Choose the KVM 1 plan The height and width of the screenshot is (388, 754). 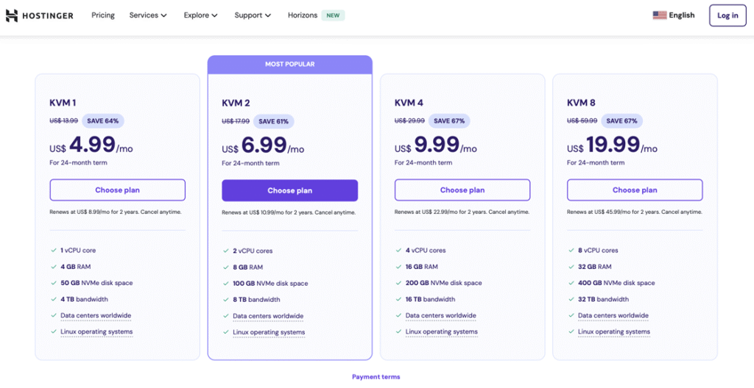(x=117, y=190)
